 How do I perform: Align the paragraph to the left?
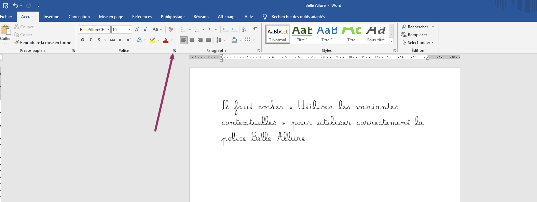(x=184, y=40)
